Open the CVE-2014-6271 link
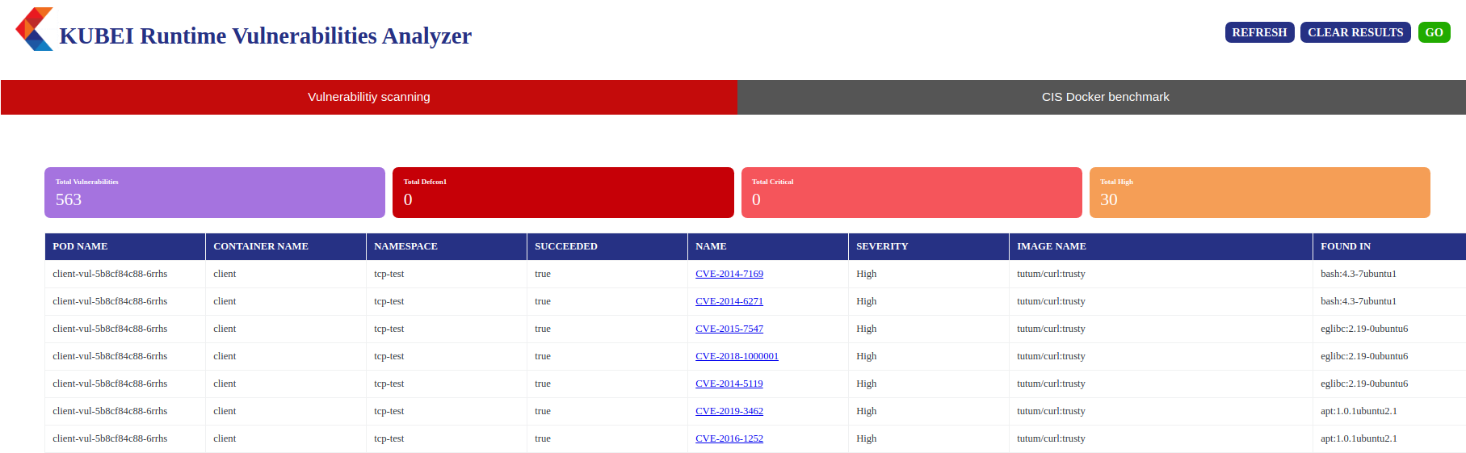 point(729,301)
